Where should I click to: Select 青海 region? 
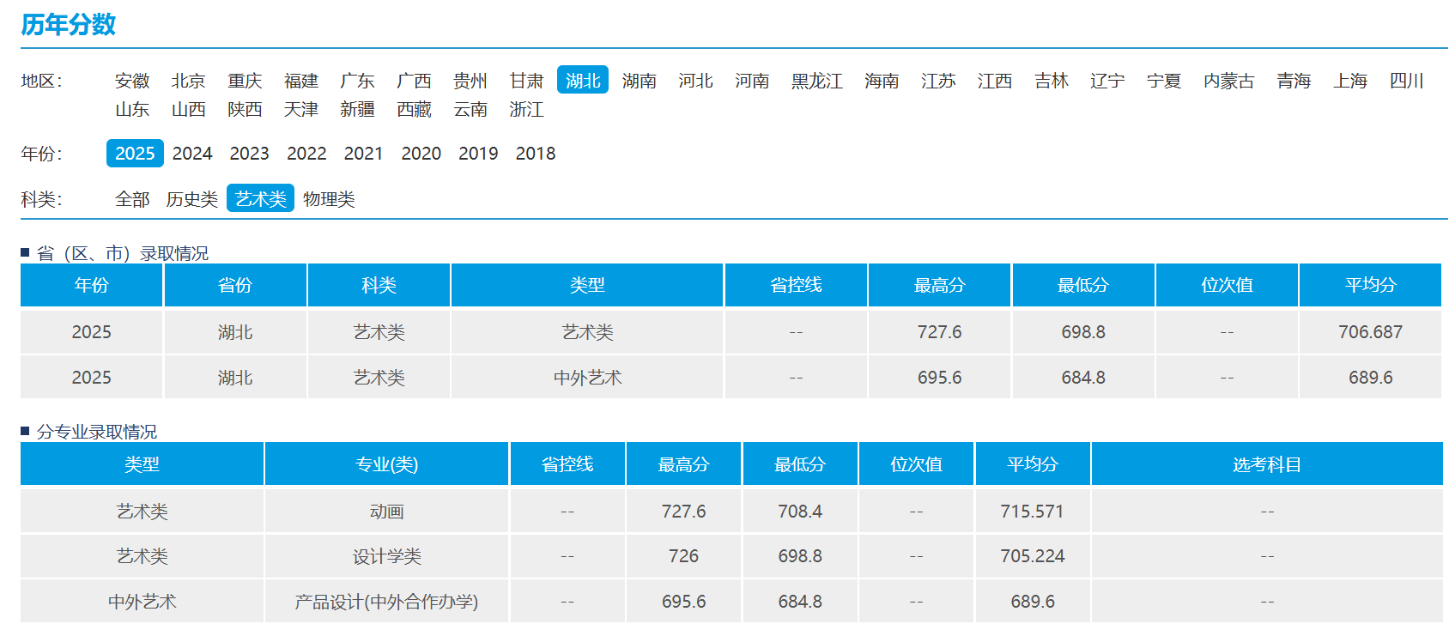coord(1294,81)
